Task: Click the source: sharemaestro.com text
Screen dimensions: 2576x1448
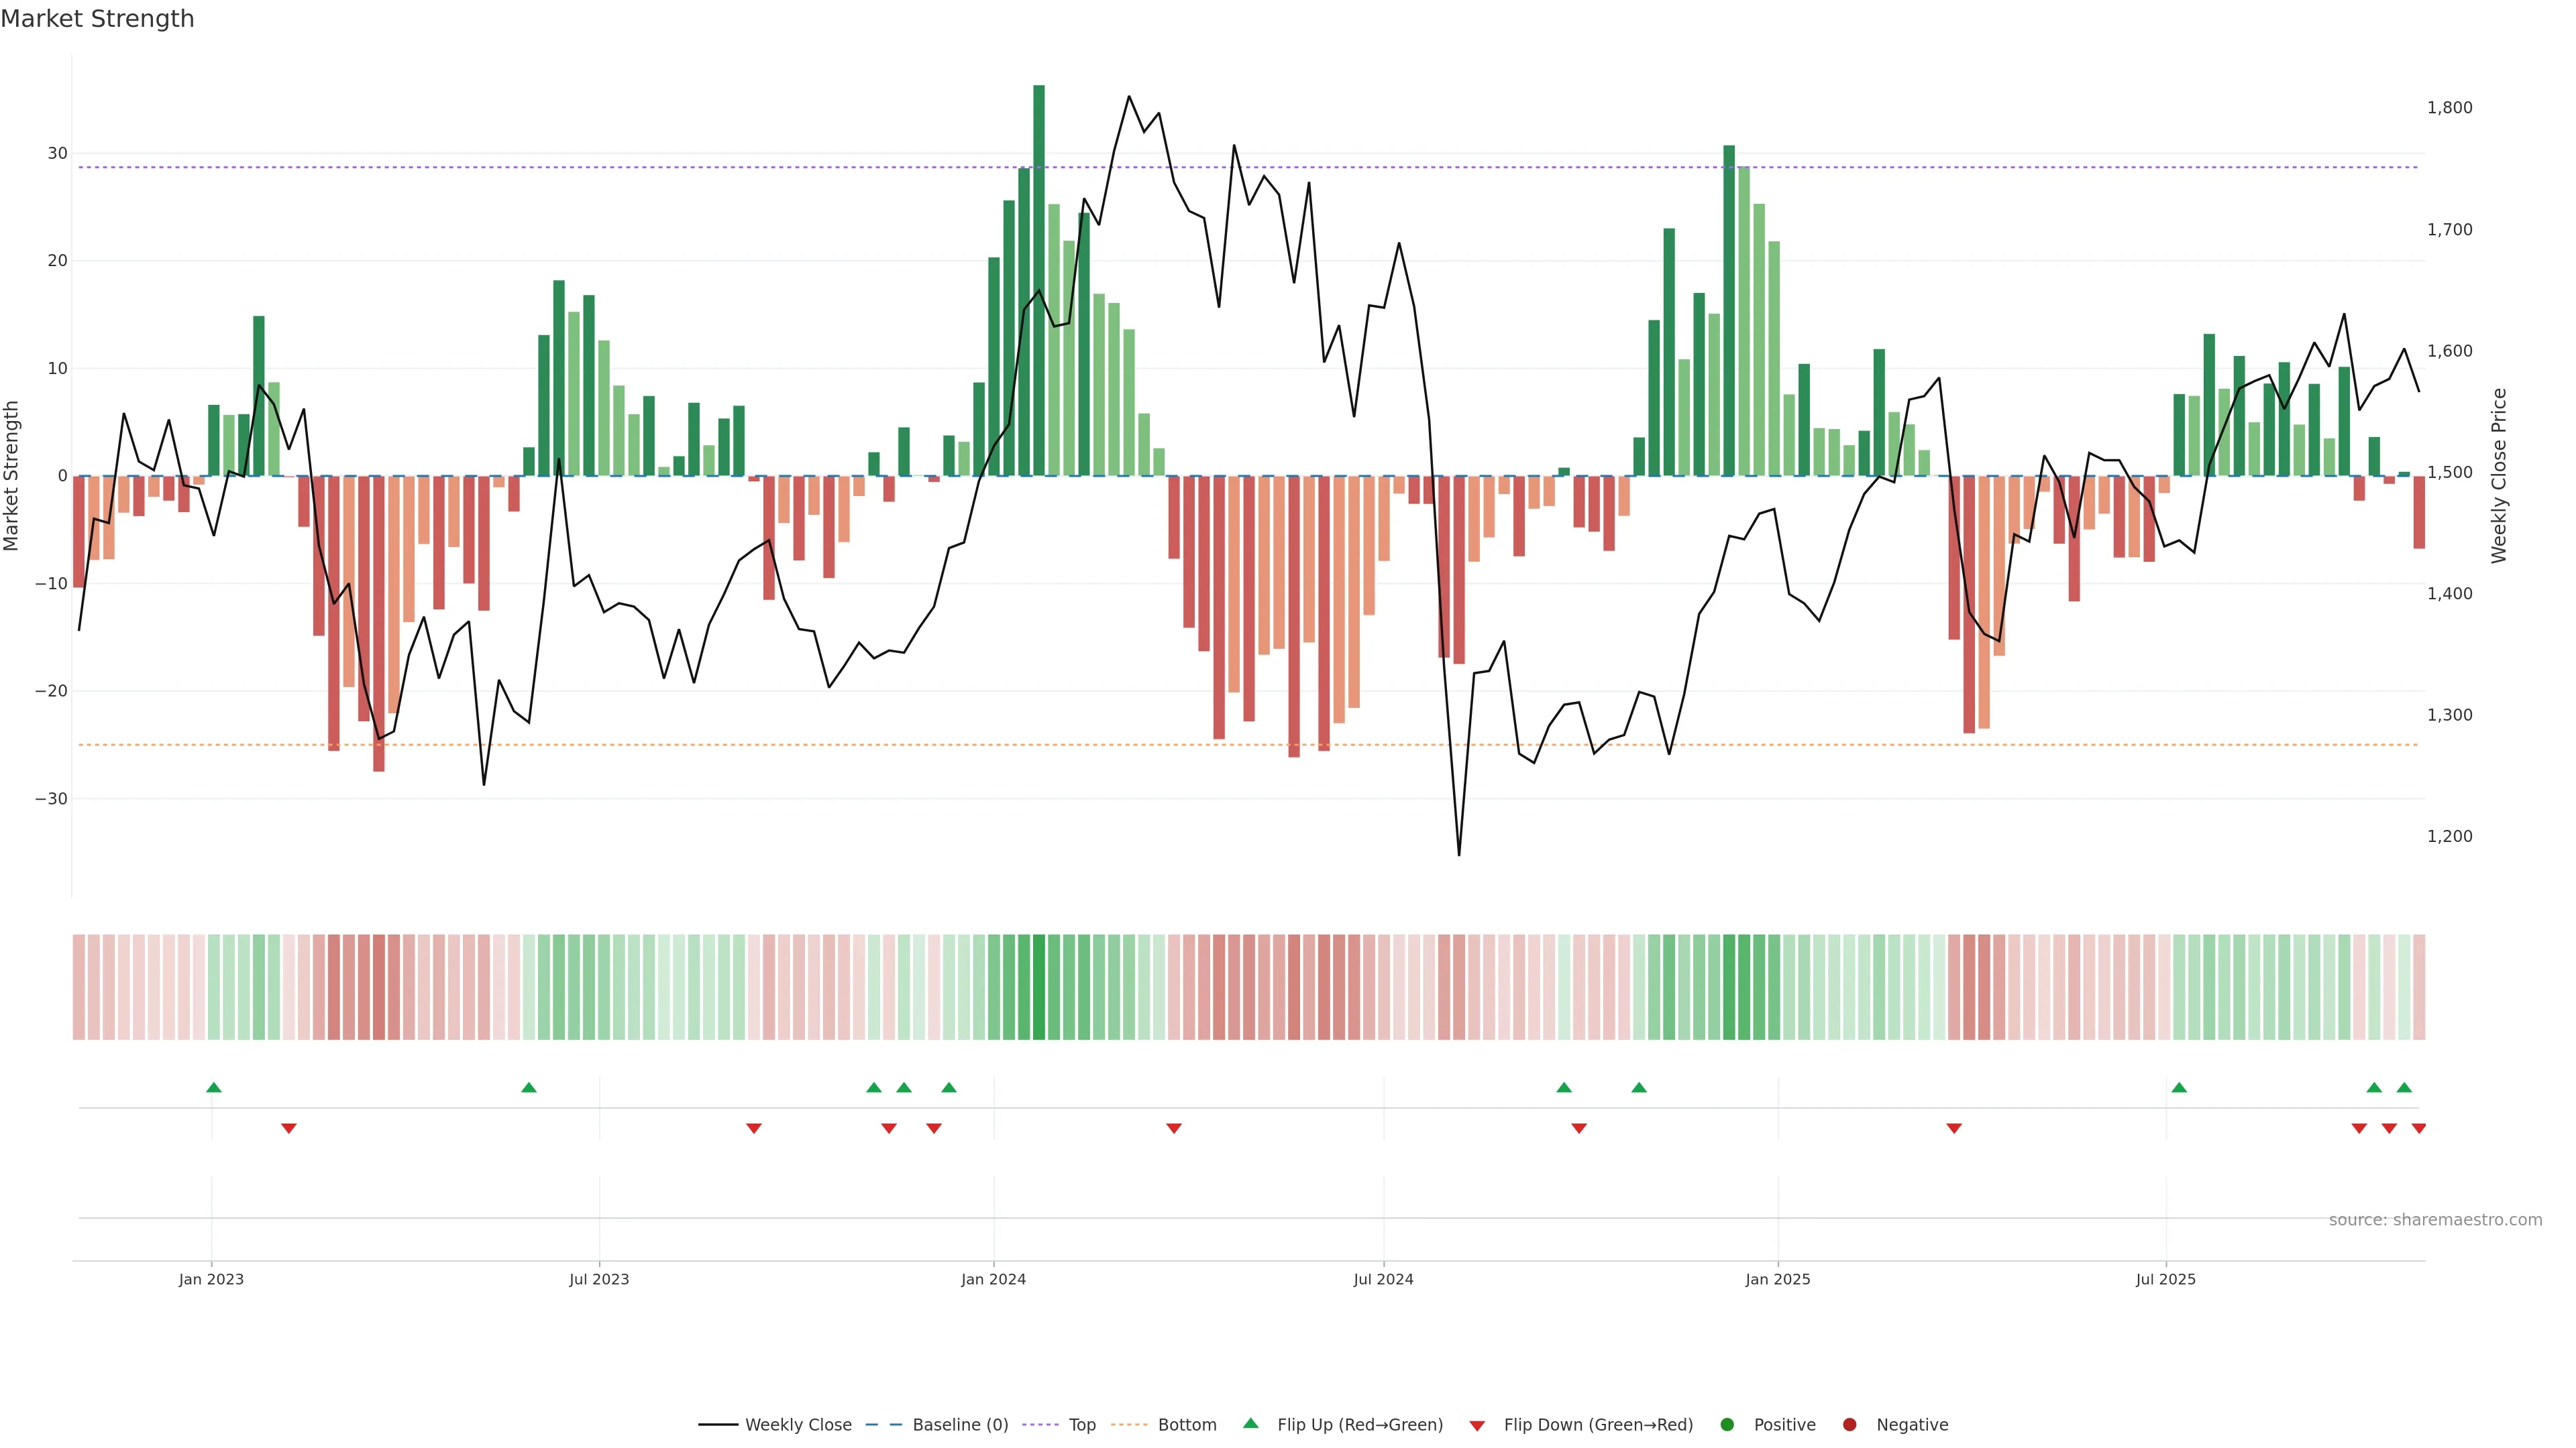Action: [2435, 1220]
